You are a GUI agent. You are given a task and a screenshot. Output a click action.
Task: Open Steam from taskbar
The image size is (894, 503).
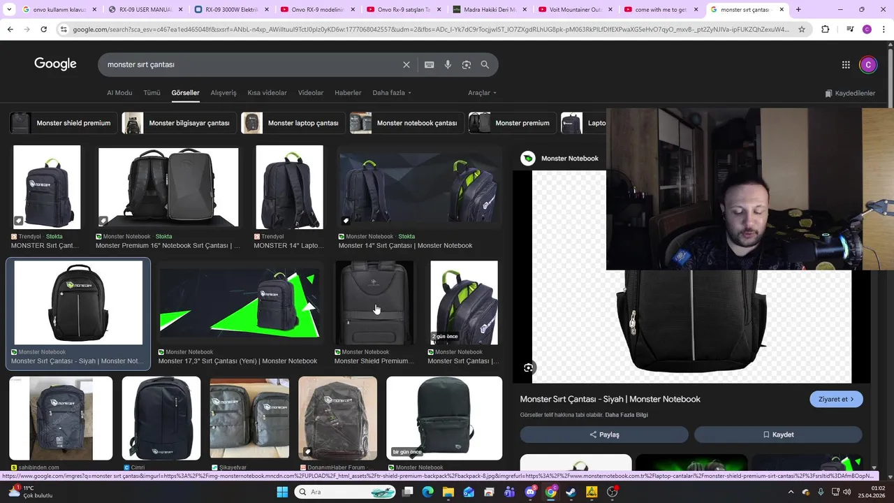coord(571,492)
